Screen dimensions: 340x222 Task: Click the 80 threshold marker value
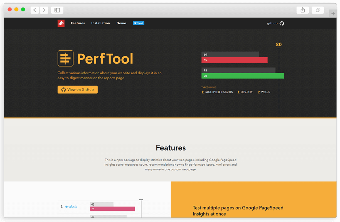click(279, 44)
